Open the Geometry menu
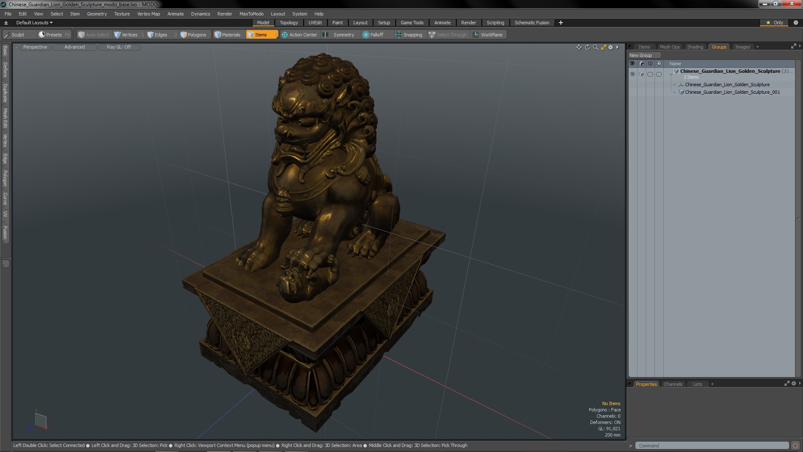803x452 pixels. tap(97, 14)
